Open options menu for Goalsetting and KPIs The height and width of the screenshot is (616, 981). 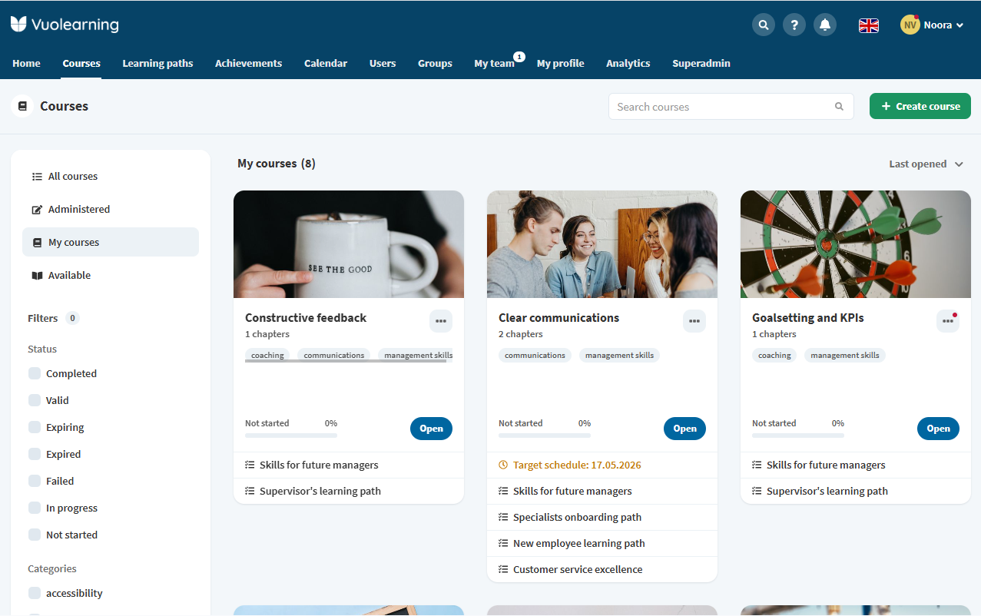tap(948, 321)
